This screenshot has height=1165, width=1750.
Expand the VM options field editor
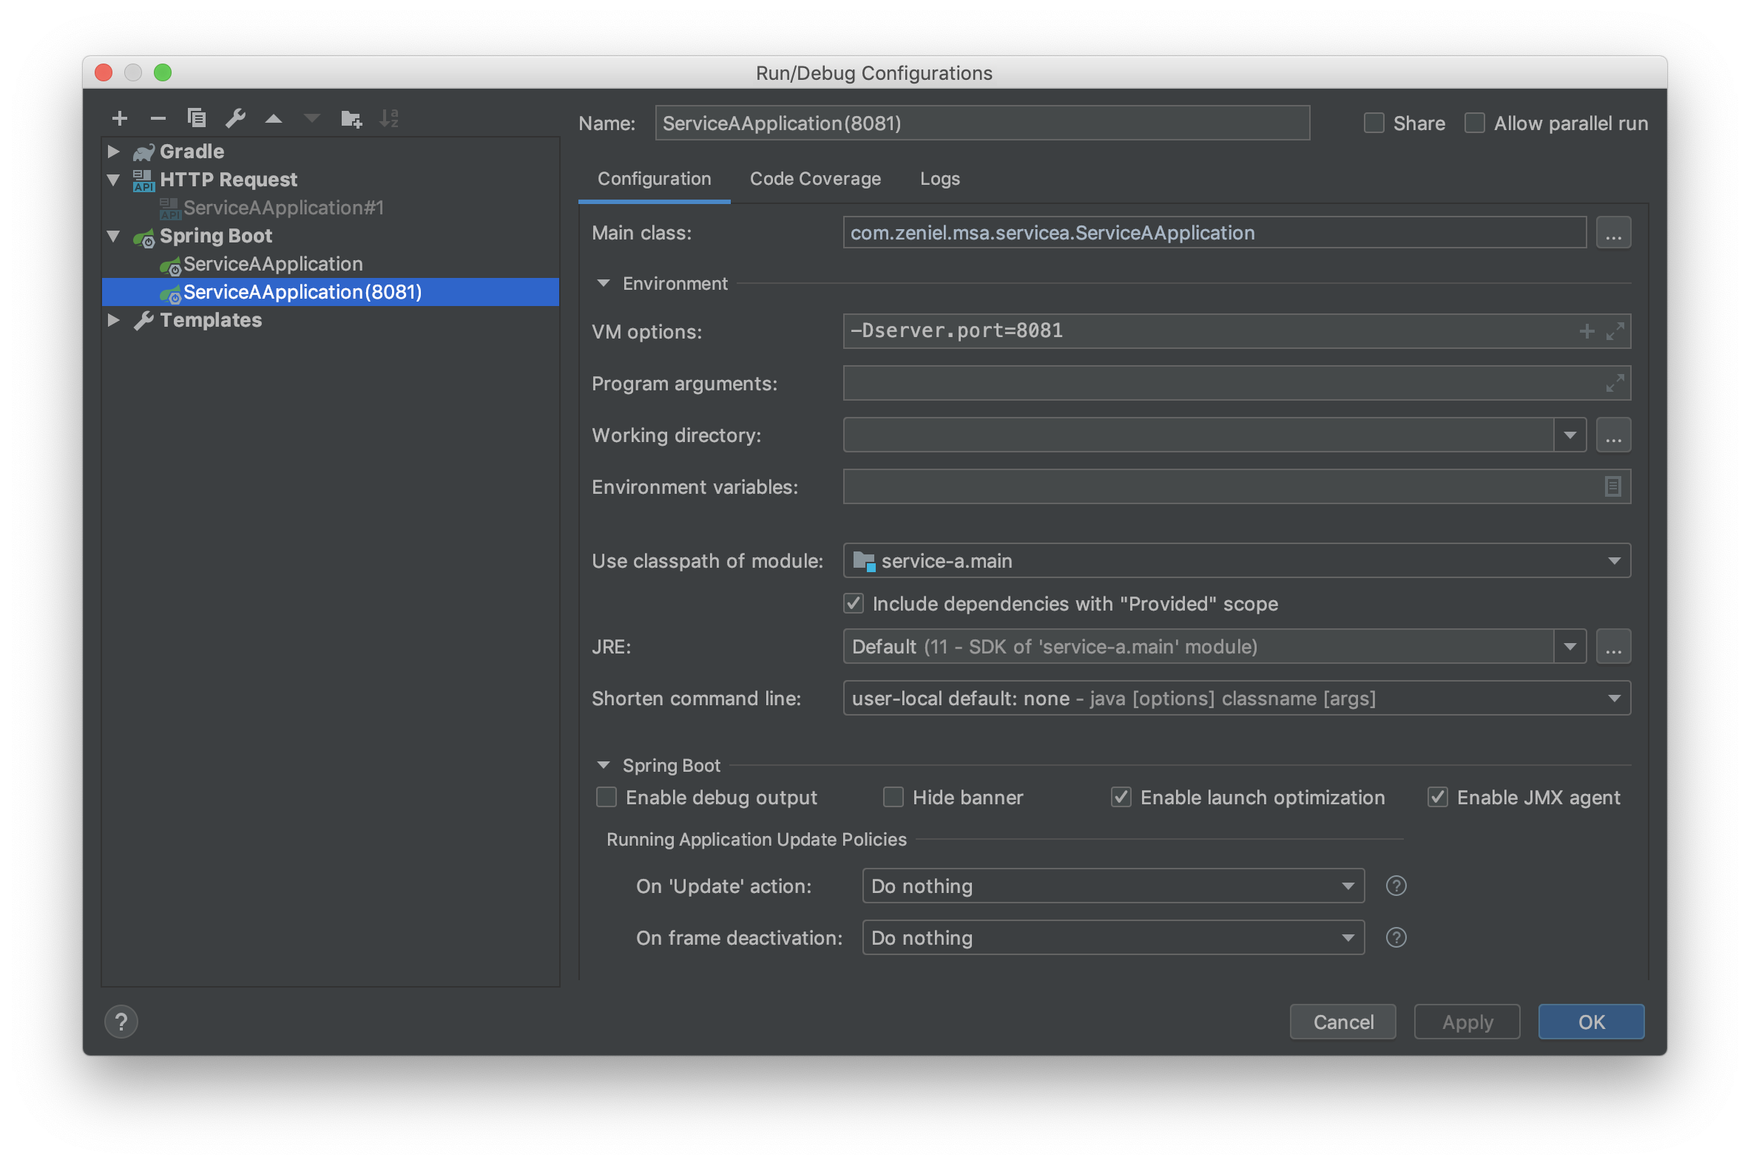point(1614,331)
